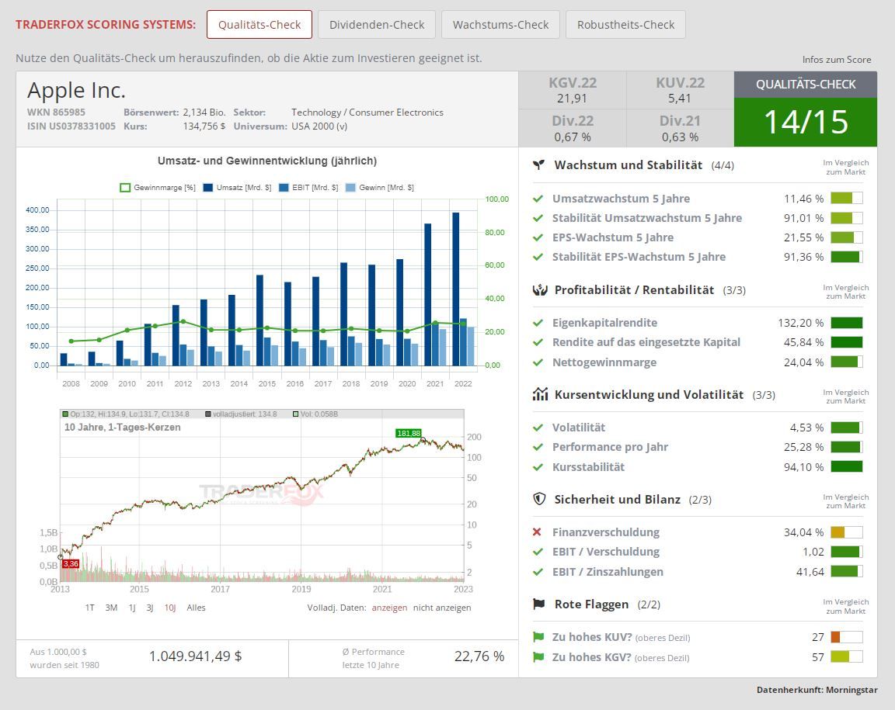
Task: Click the 181,88 price high marker
Action: coord(408,434)
